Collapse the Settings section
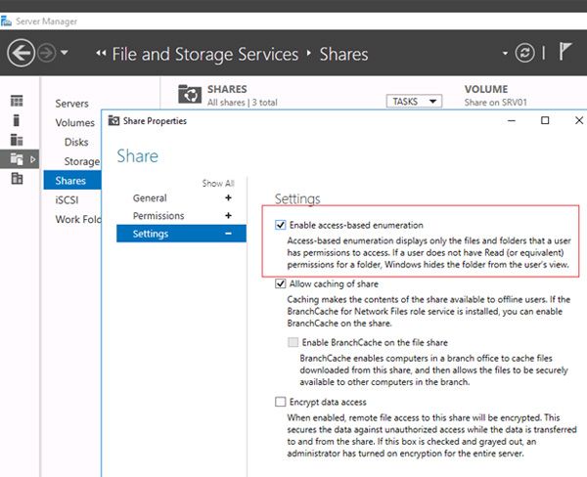 [228, 234]
